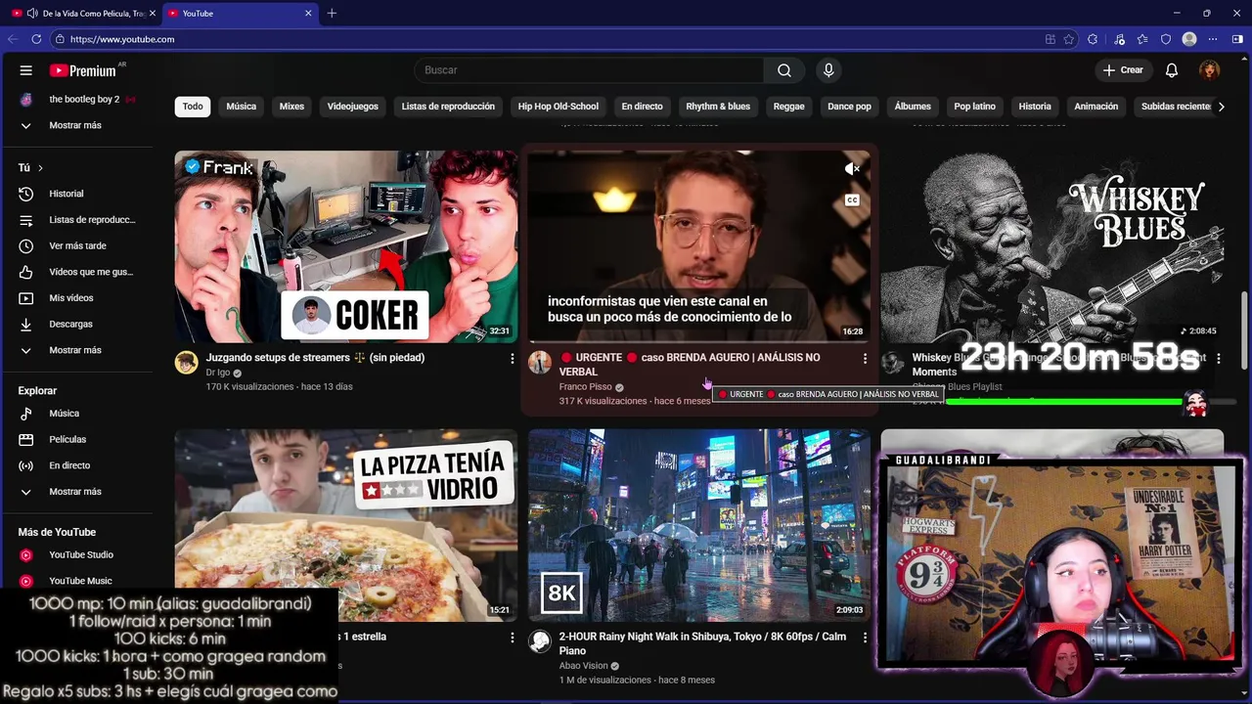The width and height of the screenshot is (1252, 704).
Task: Seek the preview video progress bar
Action: click(x=699, y=341)
